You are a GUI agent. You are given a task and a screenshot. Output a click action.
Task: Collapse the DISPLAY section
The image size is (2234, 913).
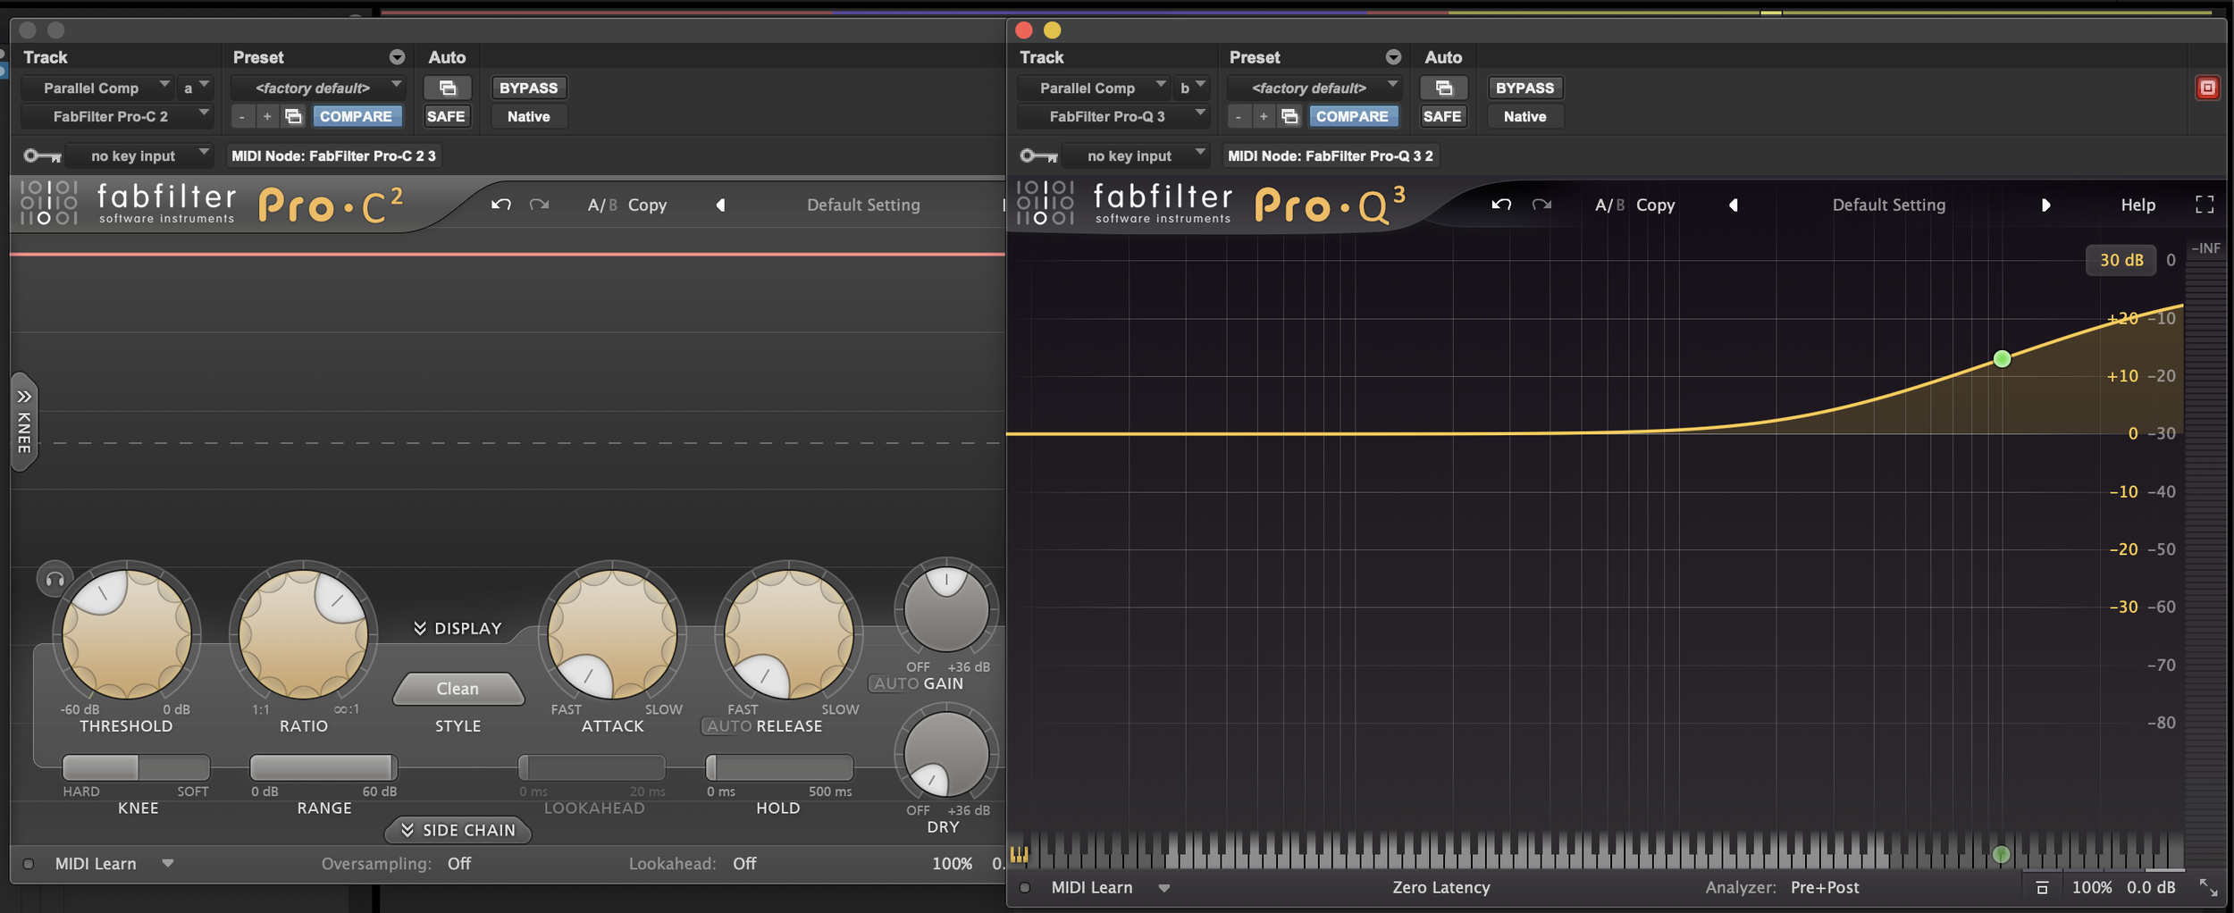tap(458, 628)
